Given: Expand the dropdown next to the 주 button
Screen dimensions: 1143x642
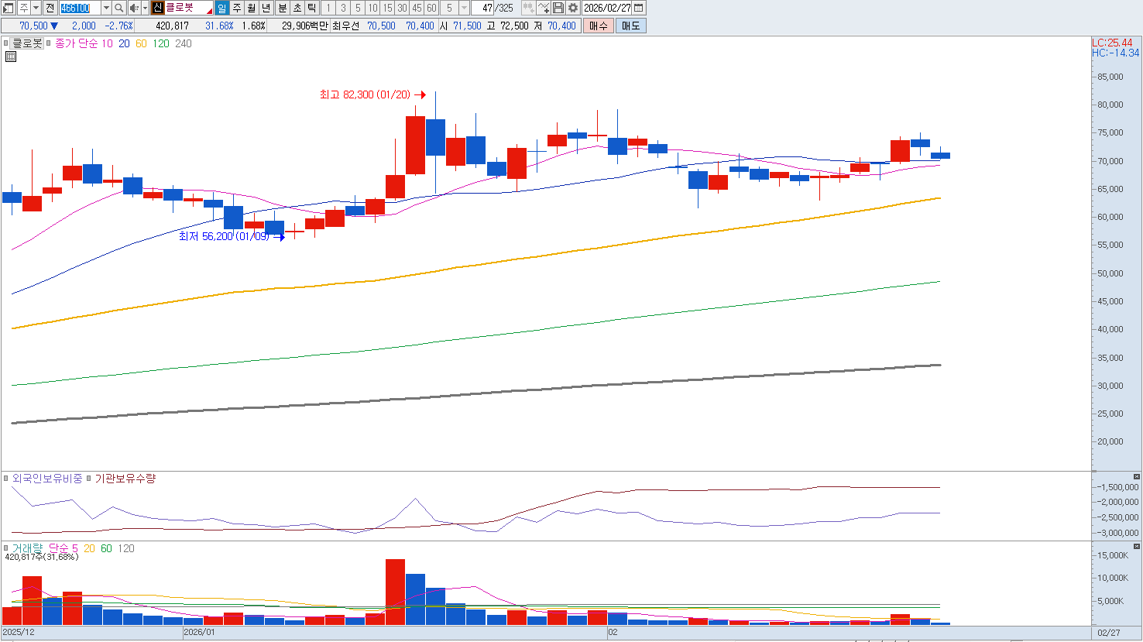Looking at the screenshot, I should point(36,8).
